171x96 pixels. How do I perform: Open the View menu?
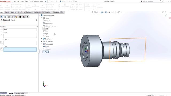tap(22, 1)
